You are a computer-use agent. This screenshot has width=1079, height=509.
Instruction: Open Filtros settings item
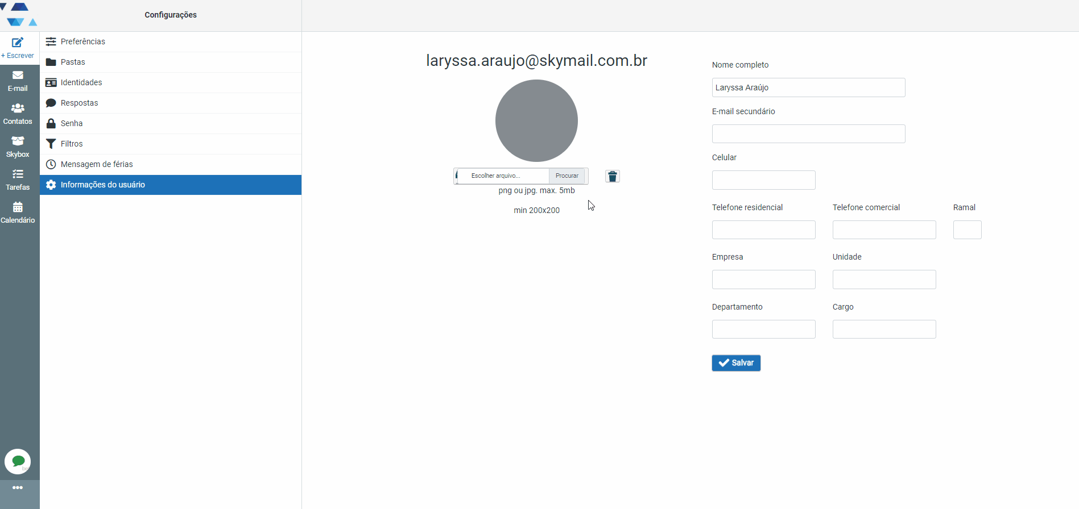[171, 144]
